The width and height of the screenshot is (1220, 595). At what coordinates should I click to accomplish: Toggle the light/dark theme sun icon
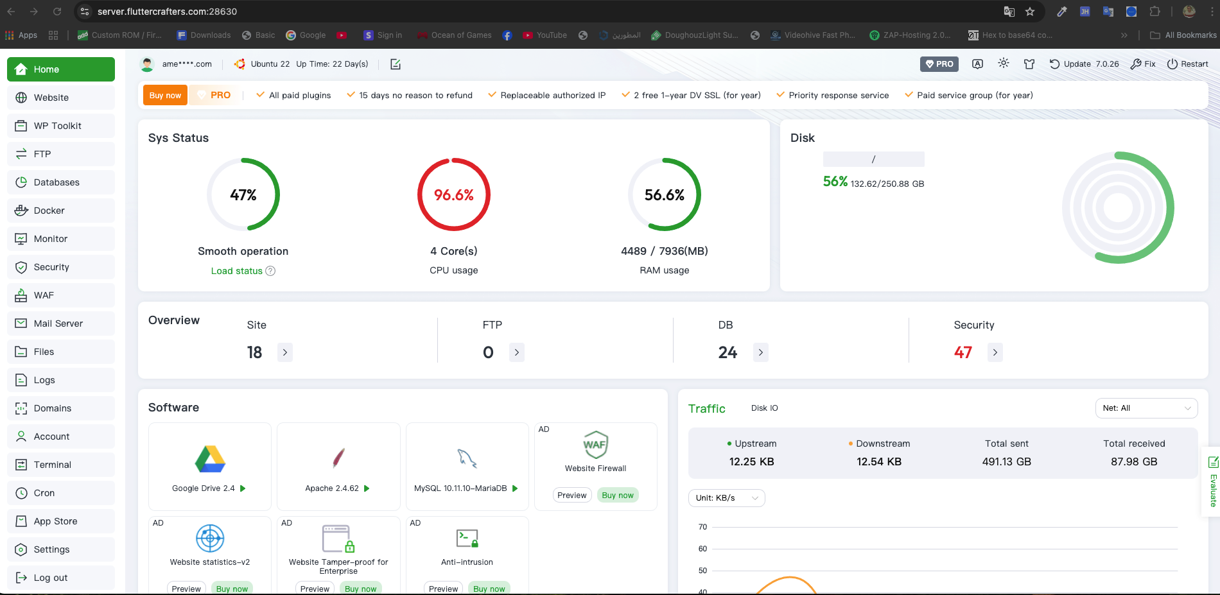click(1003, 64)
